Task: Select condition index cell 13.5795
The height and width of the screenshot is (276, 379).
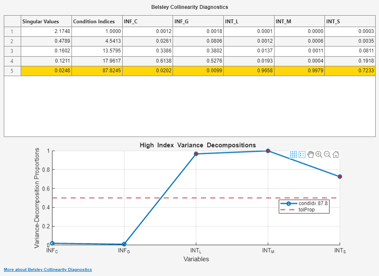Action: click(x=97, y=51)
